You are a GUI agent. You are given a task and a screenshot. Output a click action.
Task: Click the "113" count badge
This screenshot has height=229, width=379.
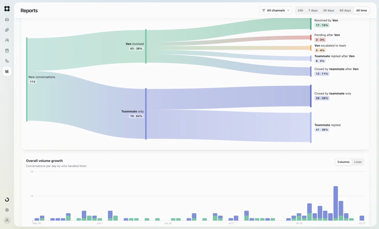coord(33,82)
